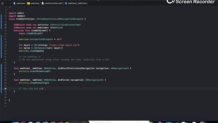The height and width of the screenshot is (123, 218).
Task: Open the related items grid menu
Action: 2,3
